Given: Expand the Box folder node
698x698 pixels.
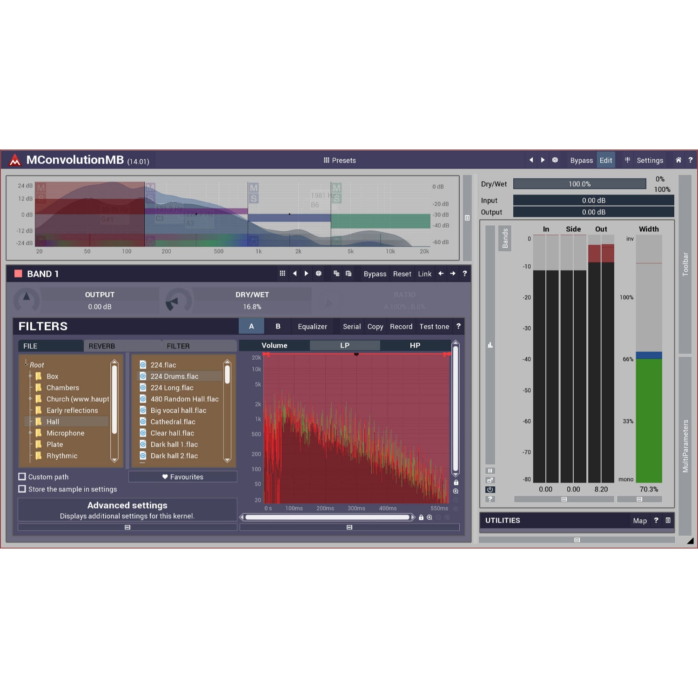Looking at the screenshot, I should point(30,376).
